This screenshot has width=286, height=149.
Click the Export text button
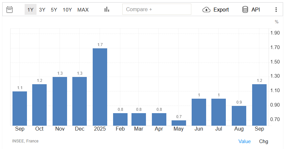221,10
